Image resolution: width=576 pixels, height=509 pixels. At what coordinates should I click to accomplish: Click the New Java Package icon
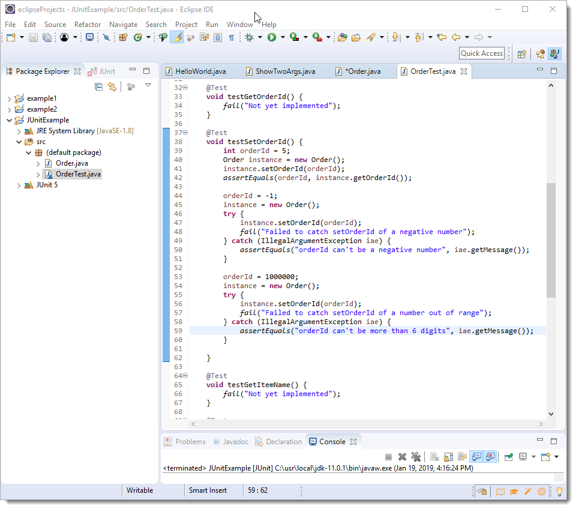click(x=124, y=37)
